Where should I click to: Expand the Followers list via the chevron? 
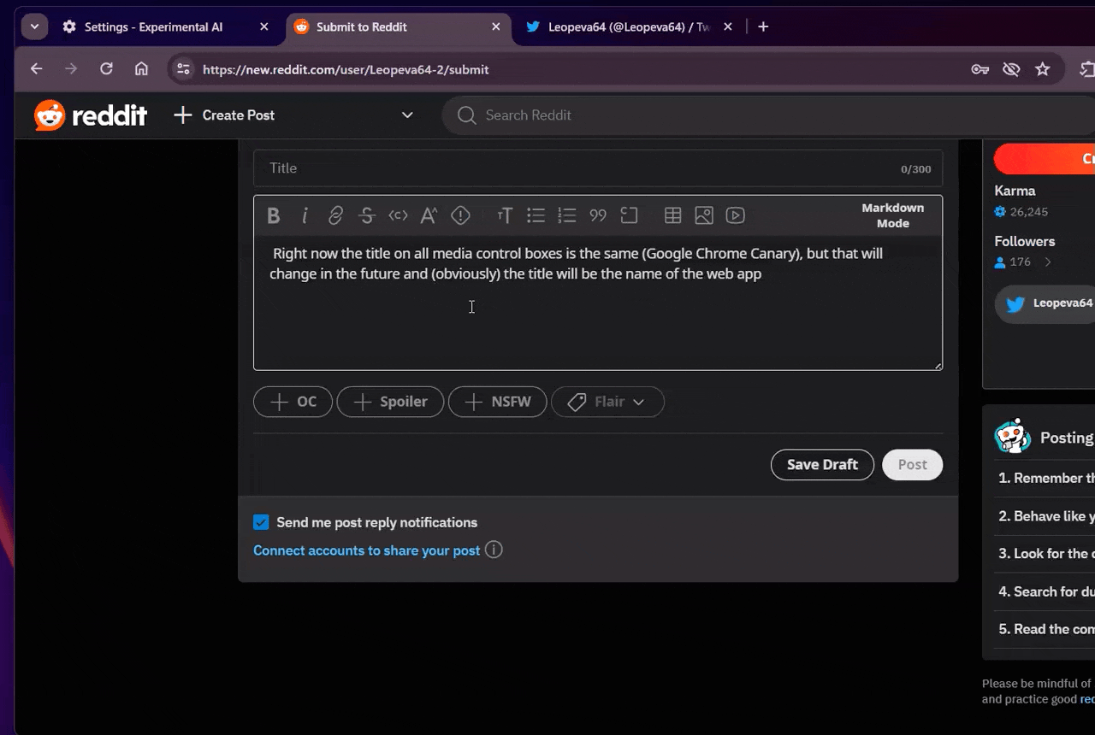1048,262
